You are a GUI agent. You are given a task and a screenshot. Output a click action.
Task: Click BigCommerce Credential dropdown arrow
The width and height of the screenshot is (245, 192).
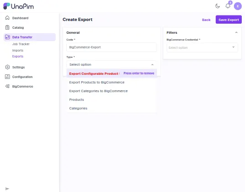233,47
